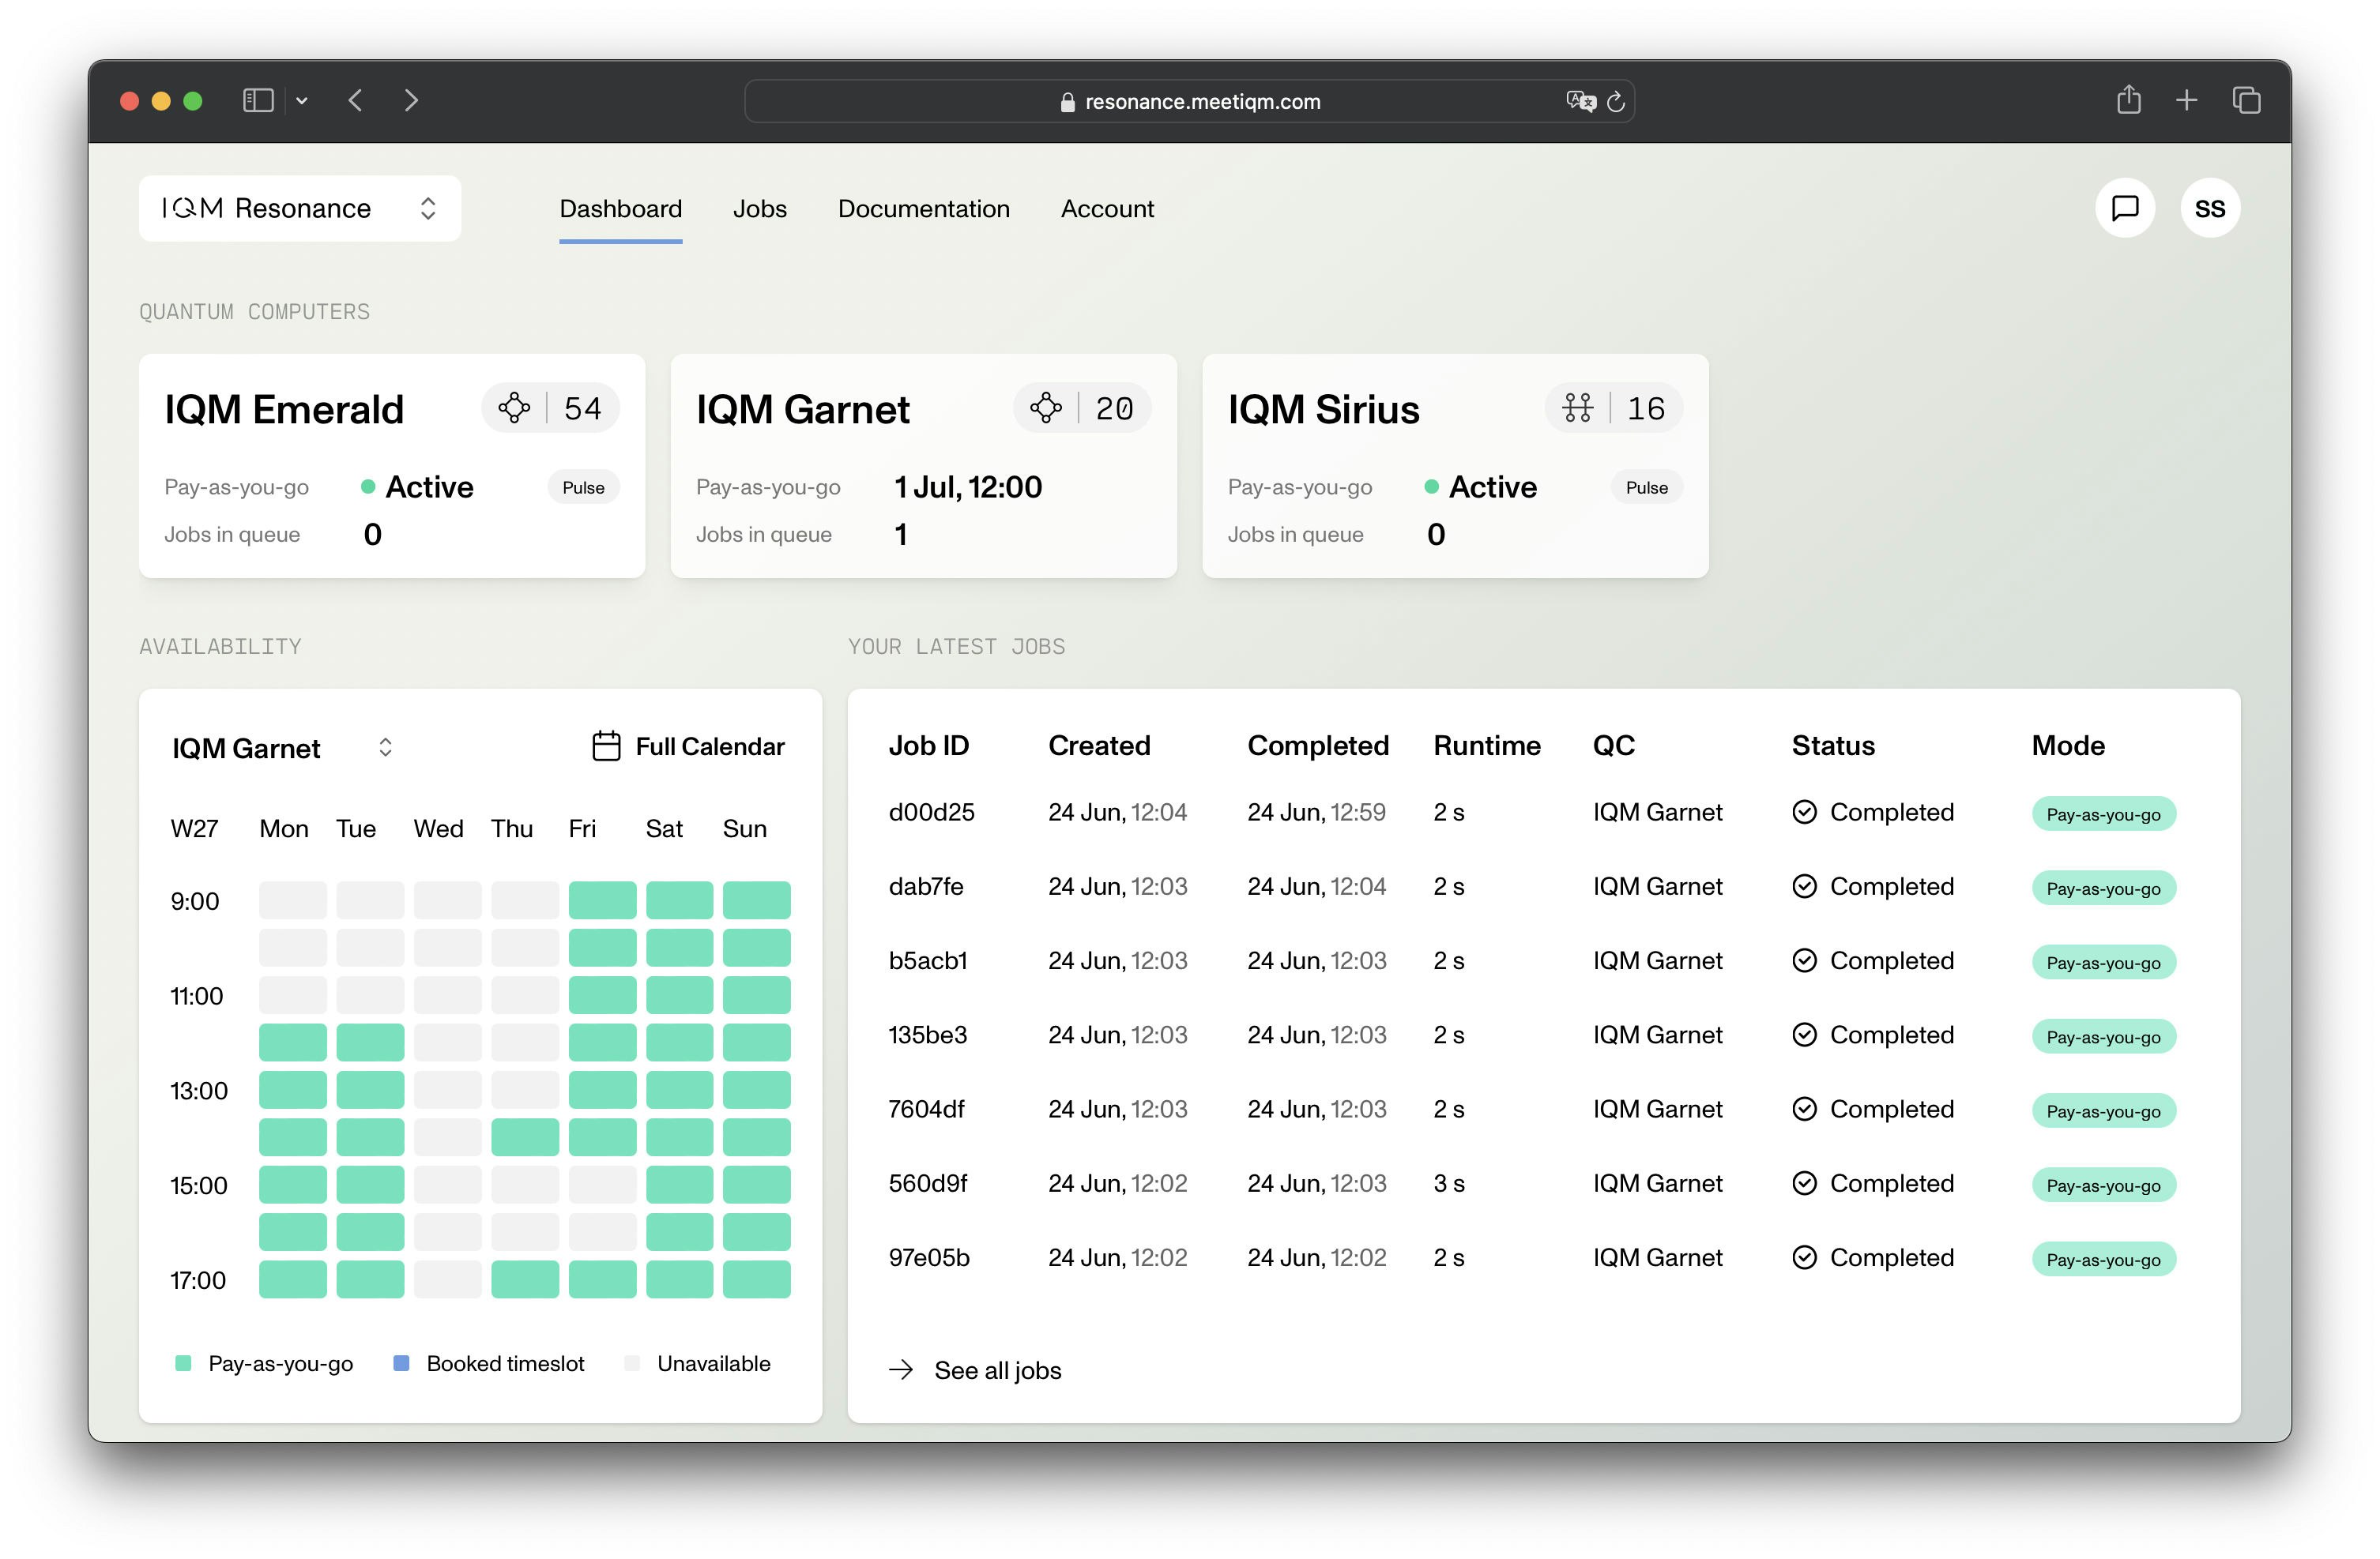The image size is (2380, 1559).
Task: Open sidebar options dropdown arrow
Action: (x=302, y=101)
